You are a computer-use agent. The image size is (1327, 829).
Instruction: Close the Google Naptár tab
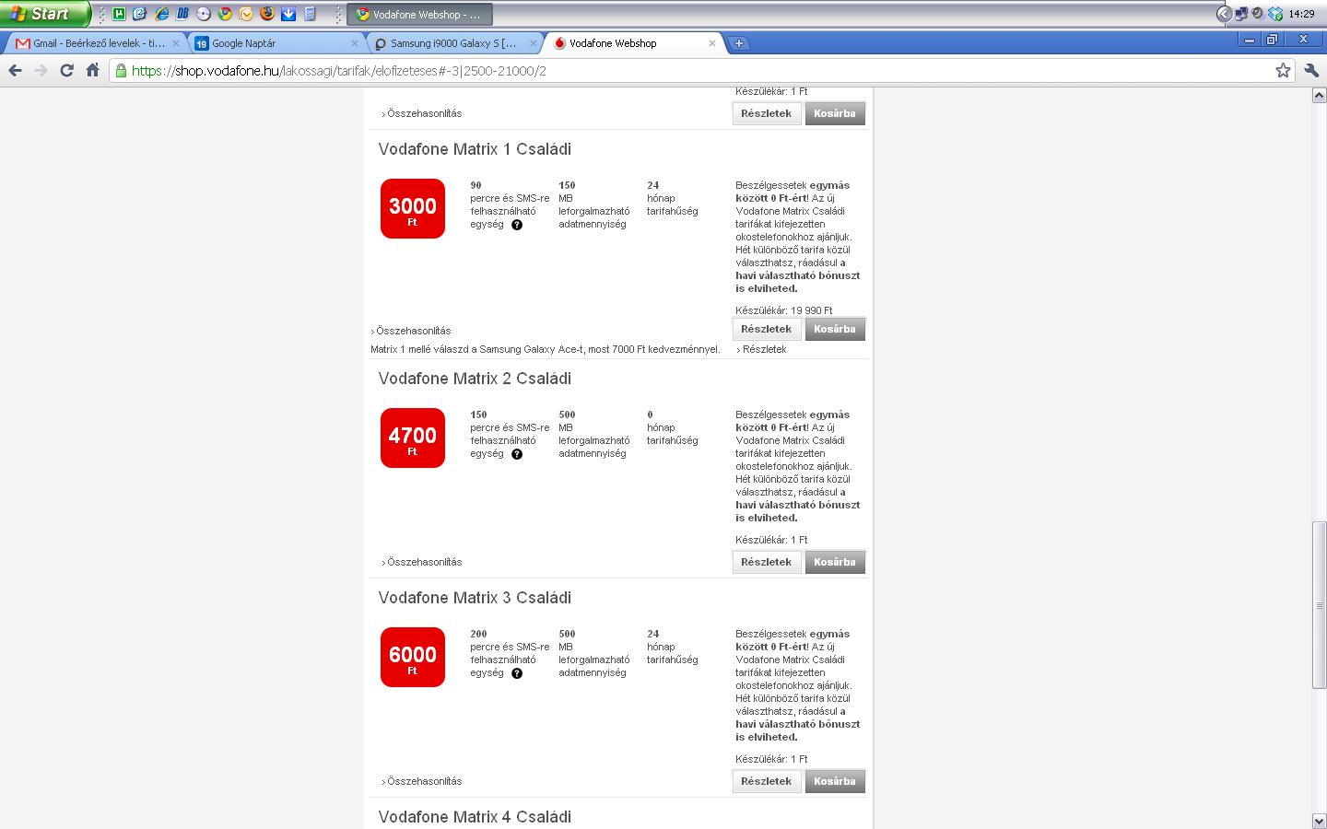tap(354, 43)
